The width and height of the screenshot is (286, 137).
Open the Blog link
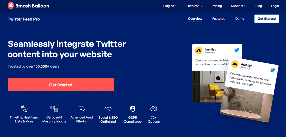pos(259,6)
